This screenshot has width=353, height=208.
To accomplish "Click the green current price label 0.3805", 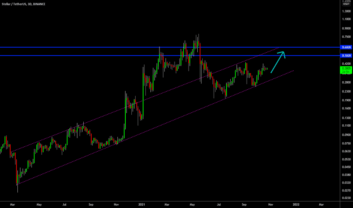I will 346,70.
